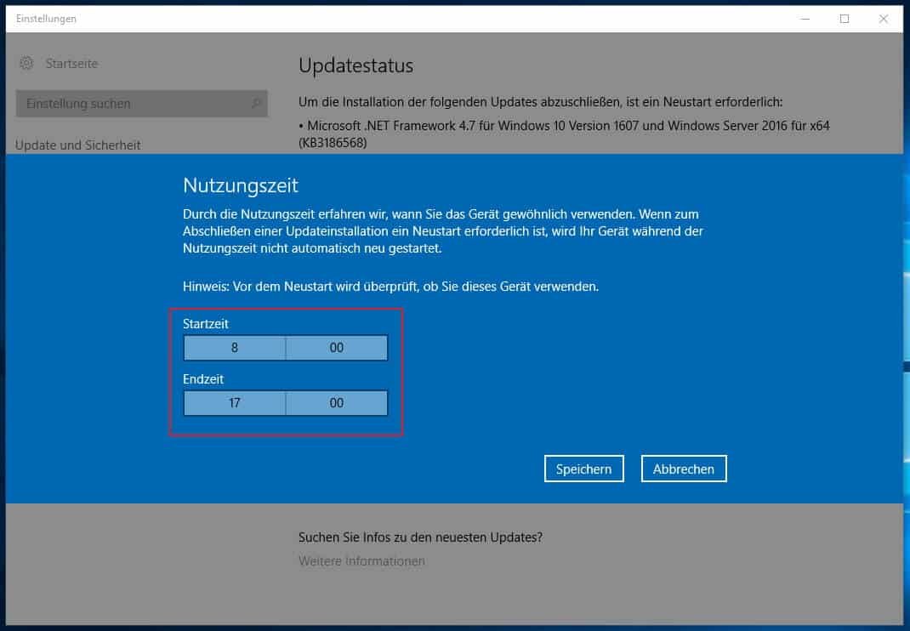
Task: Minimize the Einstellungen window
Action: pyautogui.click(x=803, y=18)
